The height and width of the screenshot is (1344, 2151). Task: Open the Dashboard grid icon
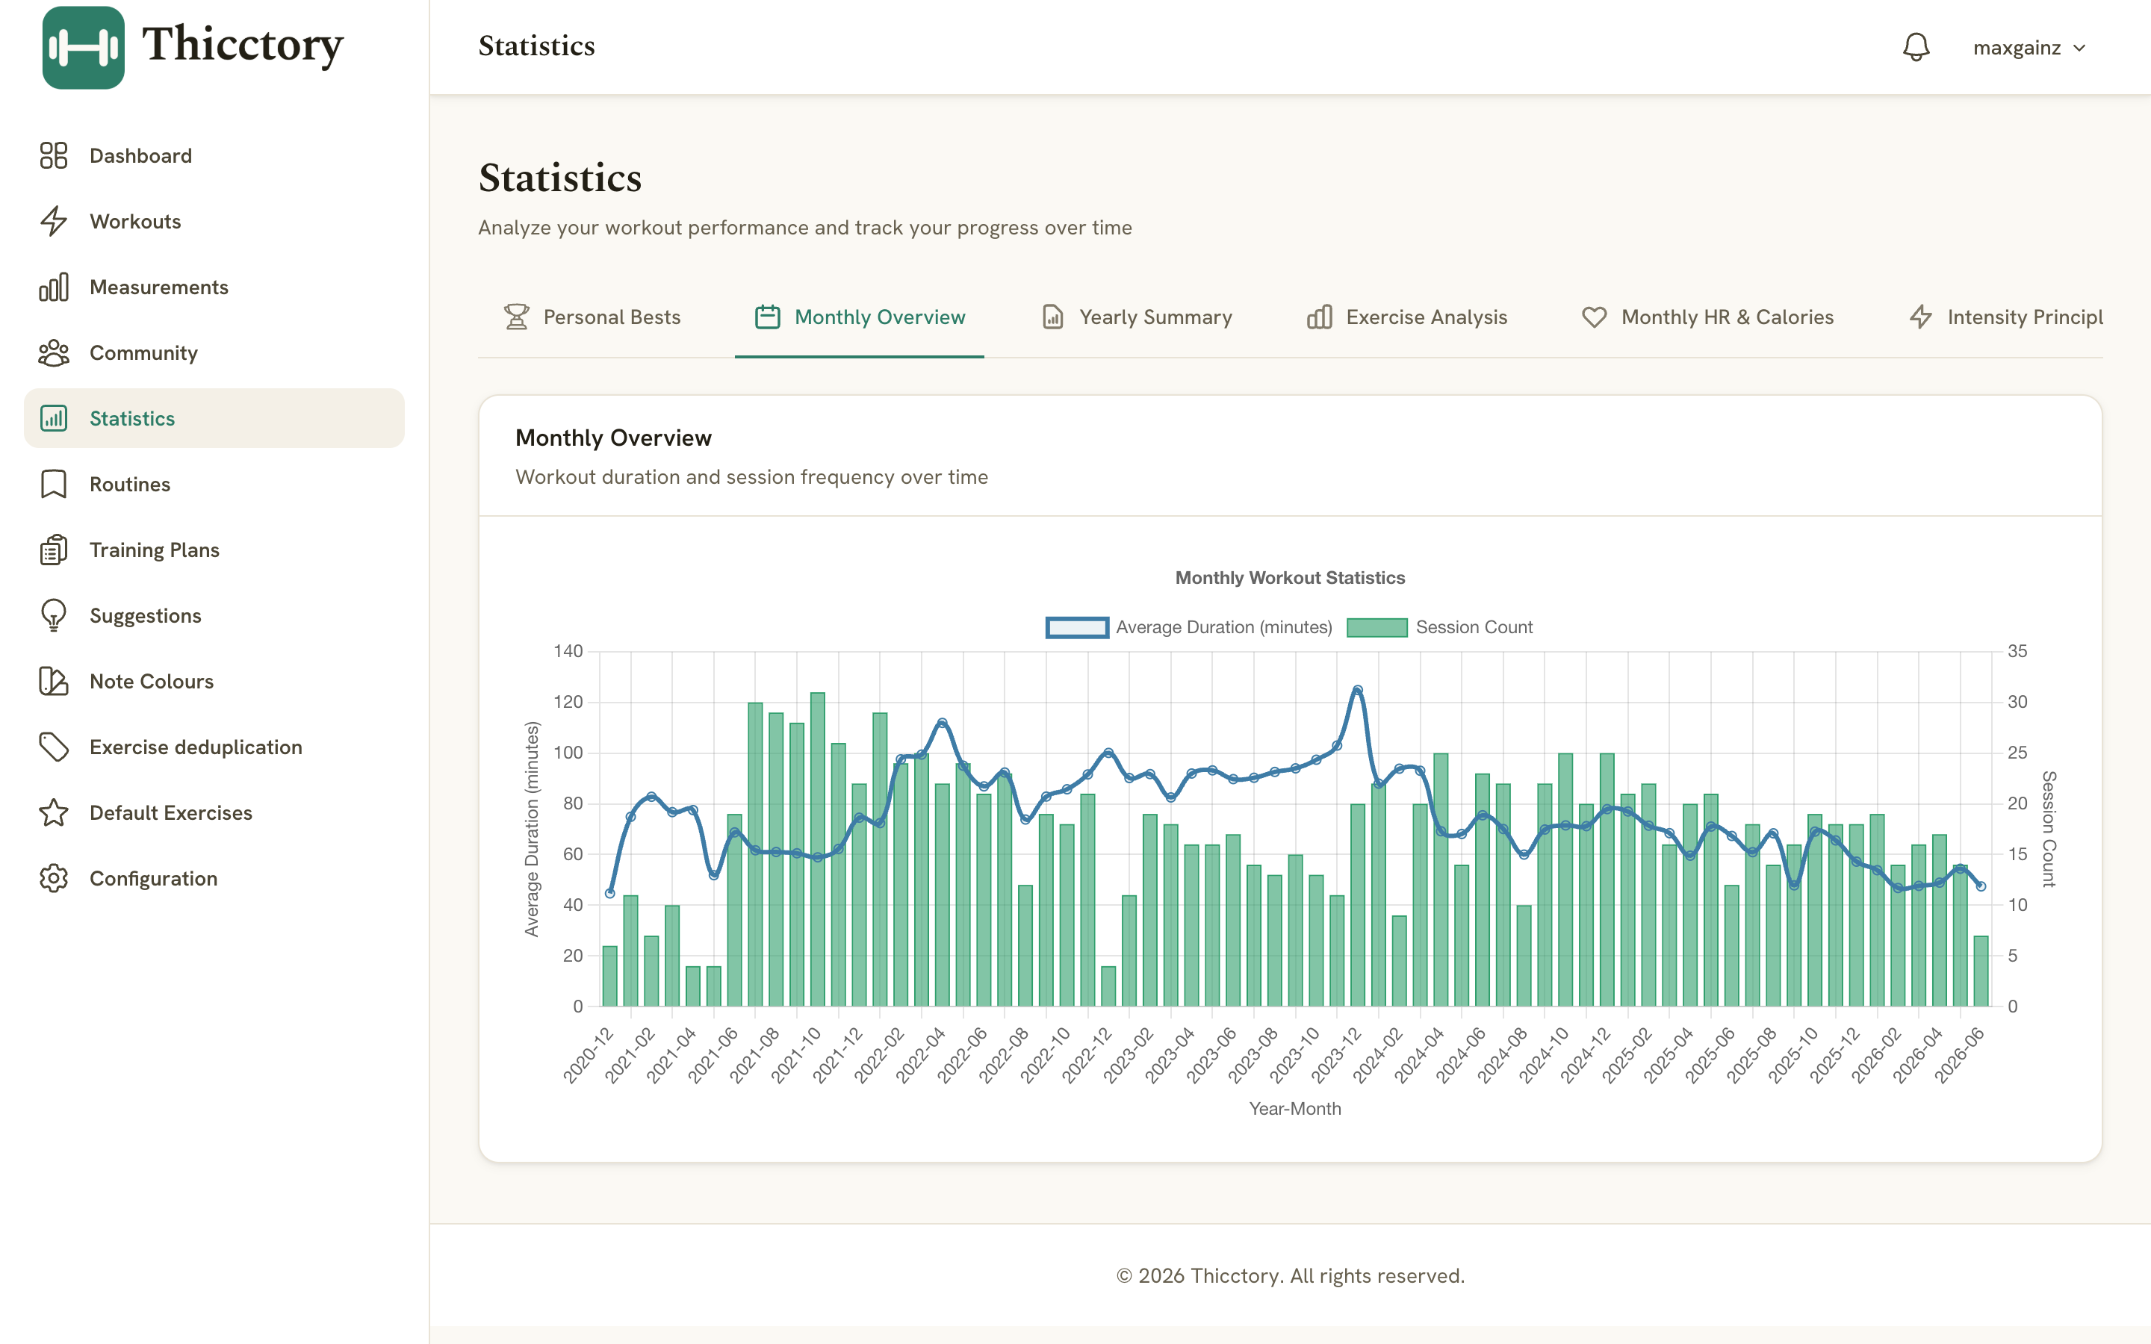[53, 155]
